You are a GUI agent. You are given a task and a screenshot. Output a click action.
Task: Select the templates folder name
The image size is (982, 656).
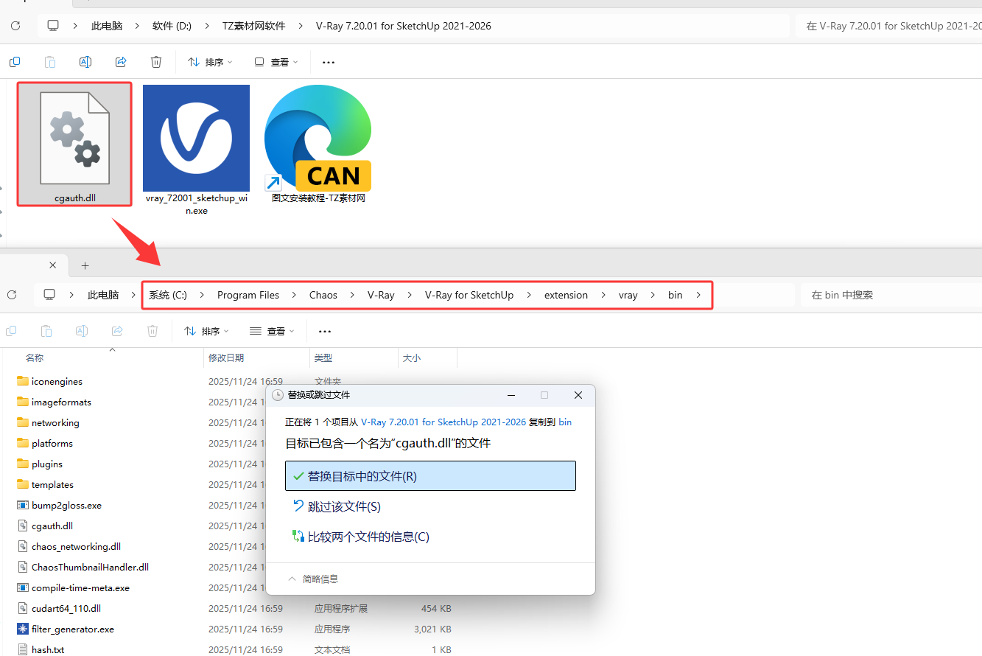pos(52,484)
